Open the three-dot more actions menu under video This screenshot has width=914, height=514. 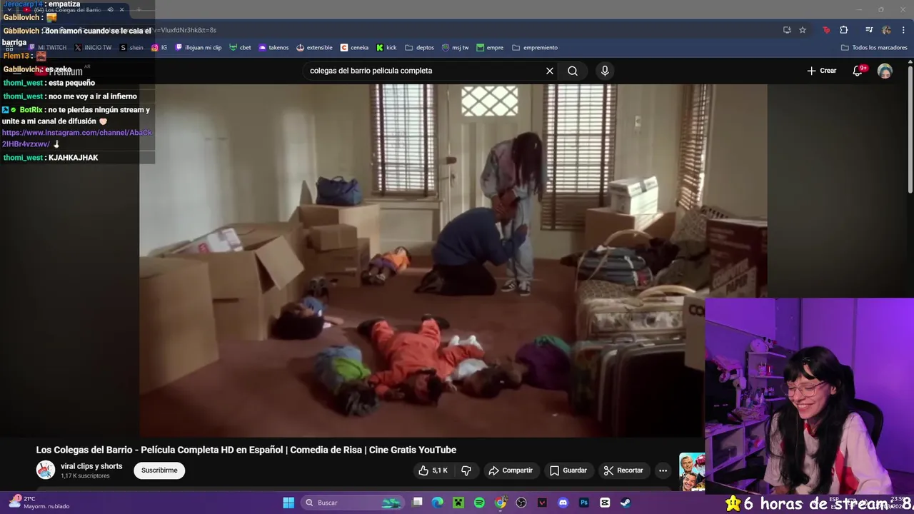point(663,470)
